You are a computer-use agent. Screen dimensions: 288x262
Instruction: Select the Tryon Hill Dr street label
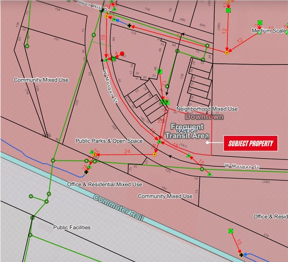(93, 6)
